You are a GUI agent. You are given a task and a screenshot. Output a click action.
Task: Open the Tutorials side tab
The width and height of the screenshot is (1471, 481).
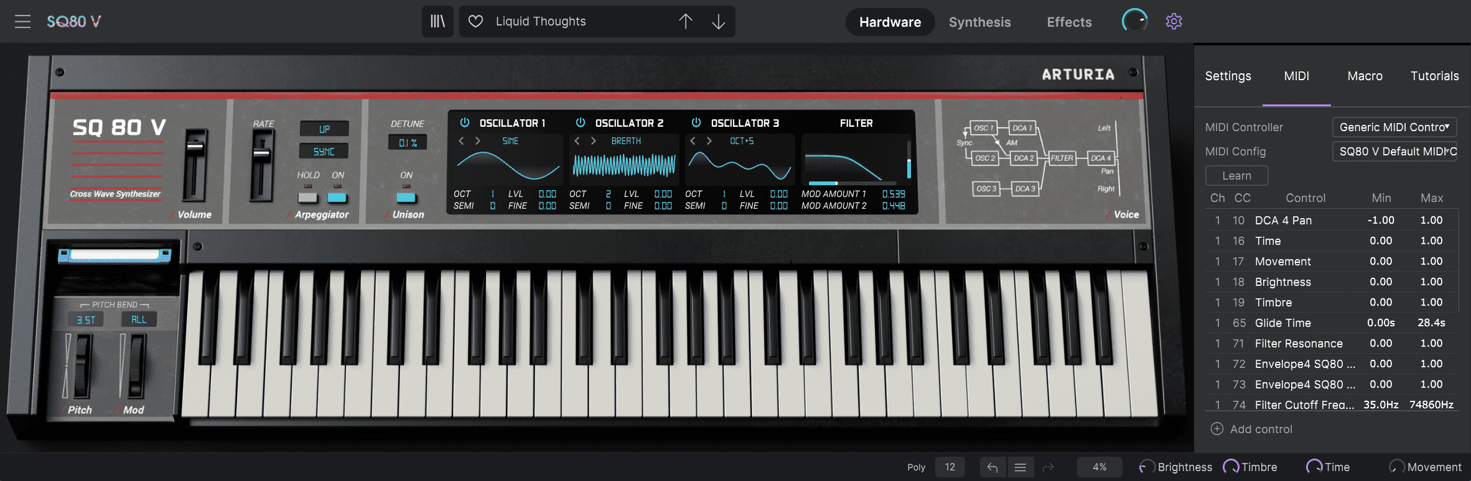click(x=1434, y=76)
